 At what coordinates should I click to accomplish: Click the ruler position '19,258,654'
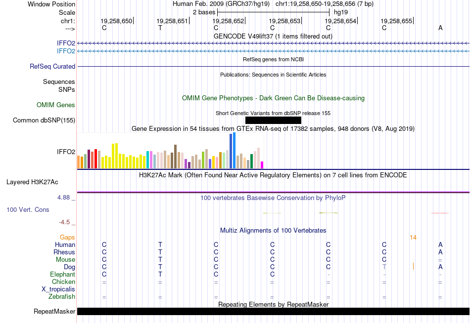pos(340,21)
